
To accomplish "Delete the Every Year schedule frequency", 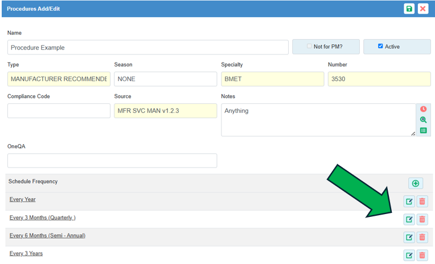I will (422, 202).
